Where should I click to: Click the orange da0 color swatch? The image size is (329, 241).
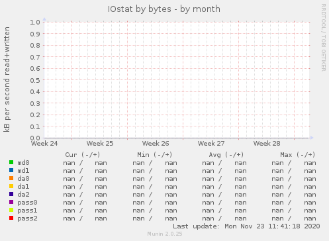11,178
